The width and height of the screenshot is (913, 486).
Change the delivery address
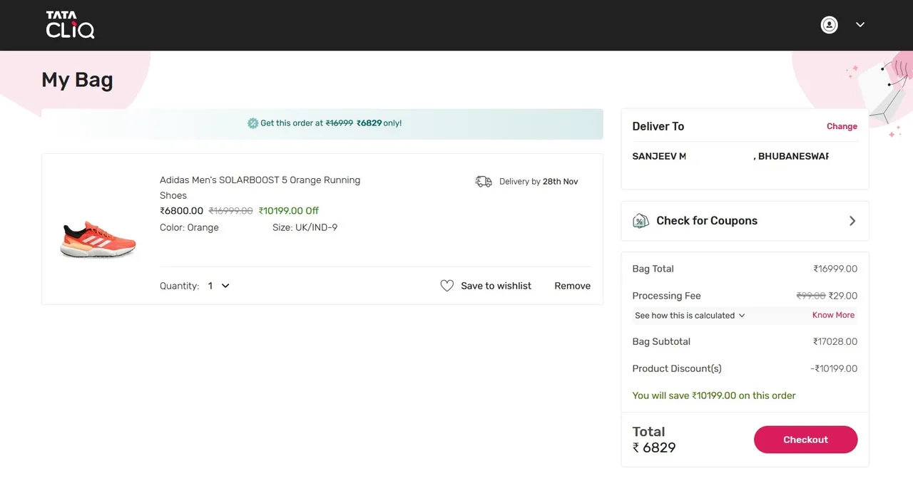click(842, 126)
